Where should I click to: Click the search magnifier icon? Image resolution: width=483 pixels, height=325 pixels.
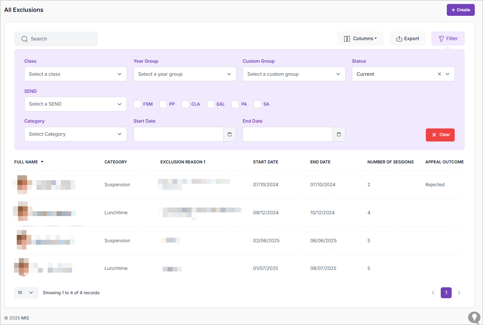[x=24, y=39]
